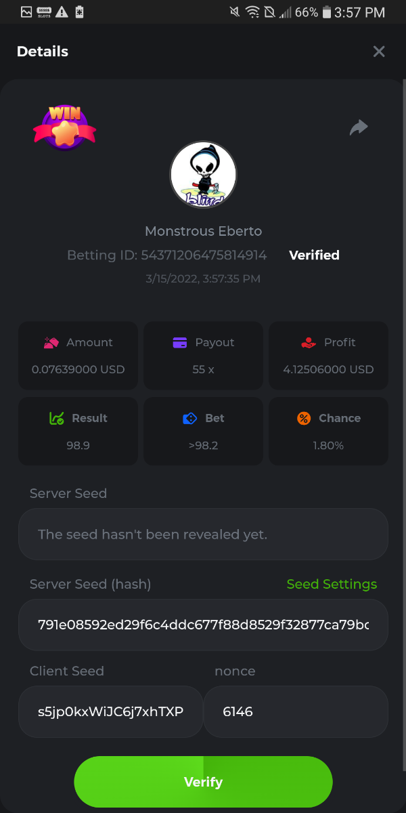This screenshot has width=406, height=813.
Task: Tap the battery icon in status bar
Action: click(x=328, y=12)
